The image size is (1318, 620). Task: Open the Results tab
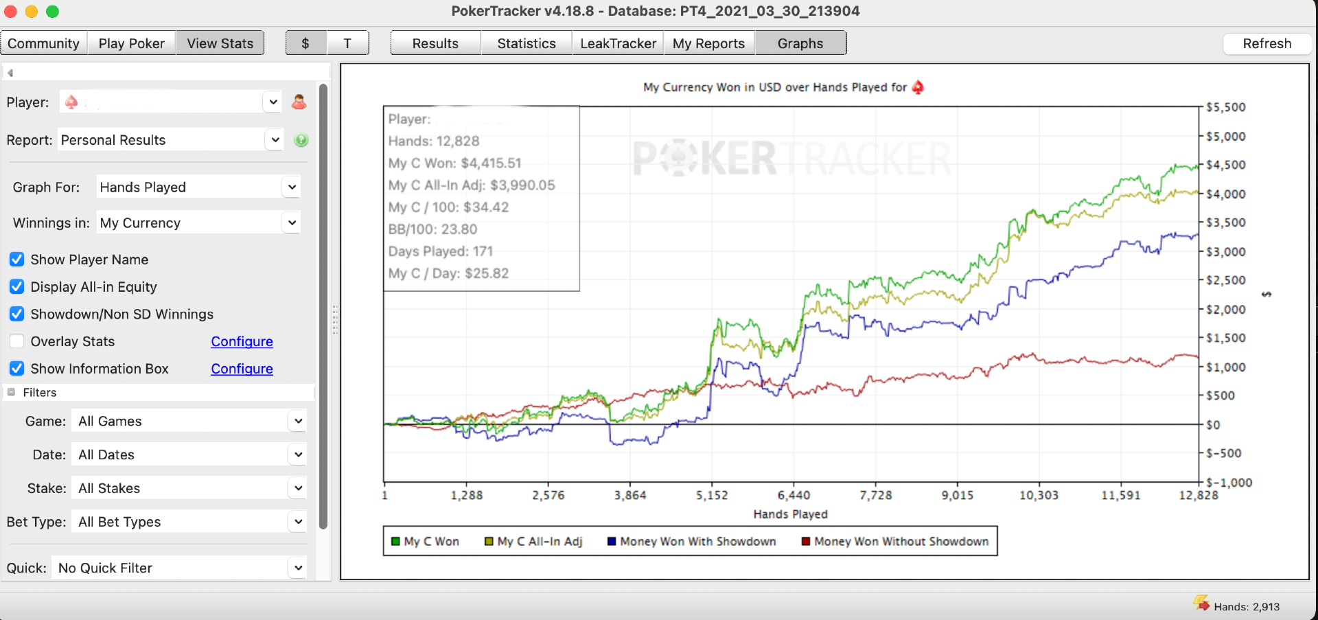[x=435, y=43]
